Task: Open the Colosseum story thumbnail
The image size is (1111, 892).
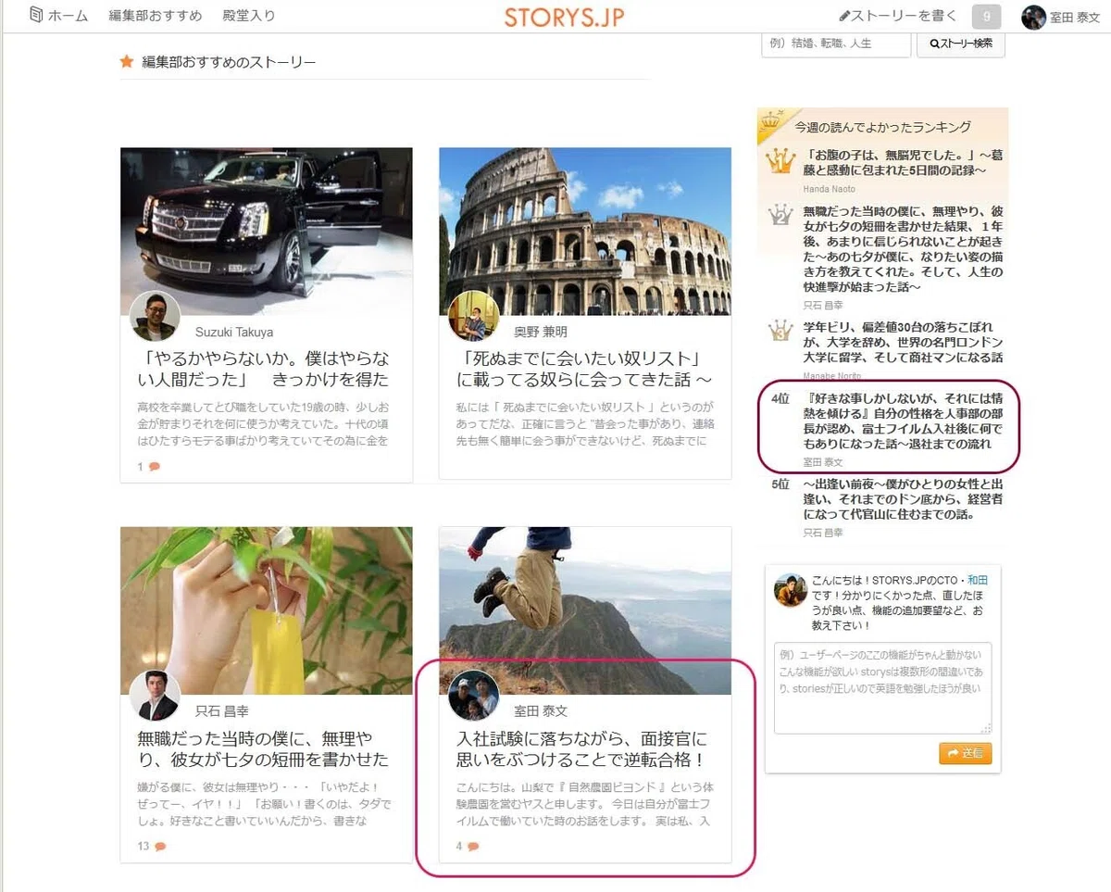Action: click(x=585, y=231)
